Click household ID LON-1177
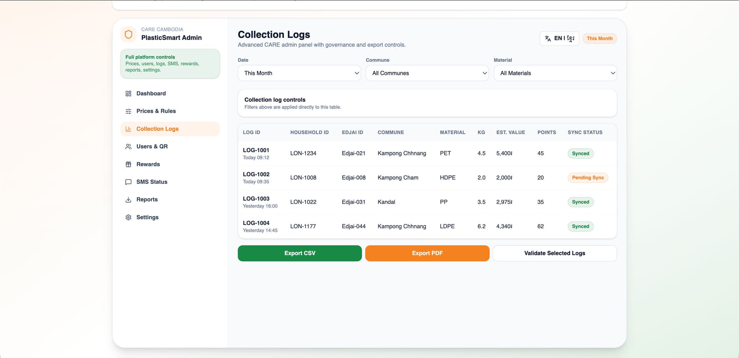This screenshot has height=358, width=739. (x=303, y=226)
